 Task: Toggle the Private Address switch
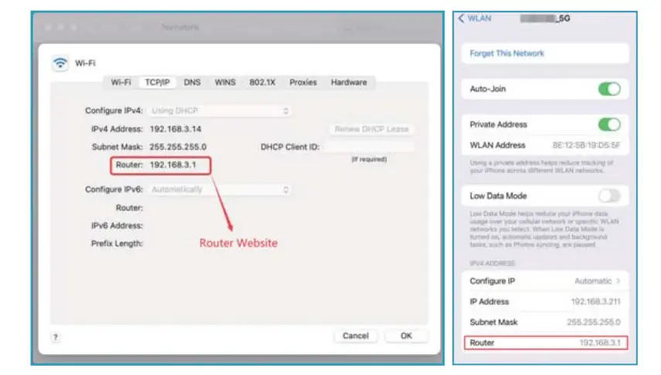609,124
